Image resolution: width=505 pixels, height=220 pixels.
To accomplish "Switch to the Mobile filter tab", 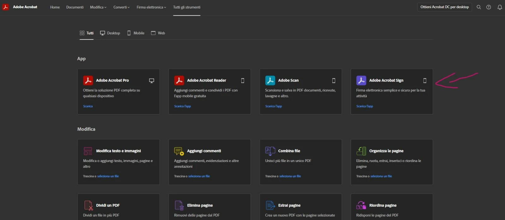I will (x=136, y=33).
